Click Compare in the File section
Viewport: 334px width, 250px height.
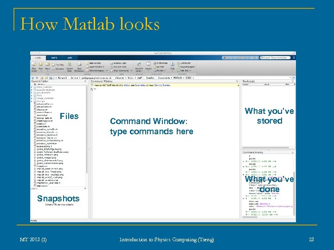[x=58, y=69]
